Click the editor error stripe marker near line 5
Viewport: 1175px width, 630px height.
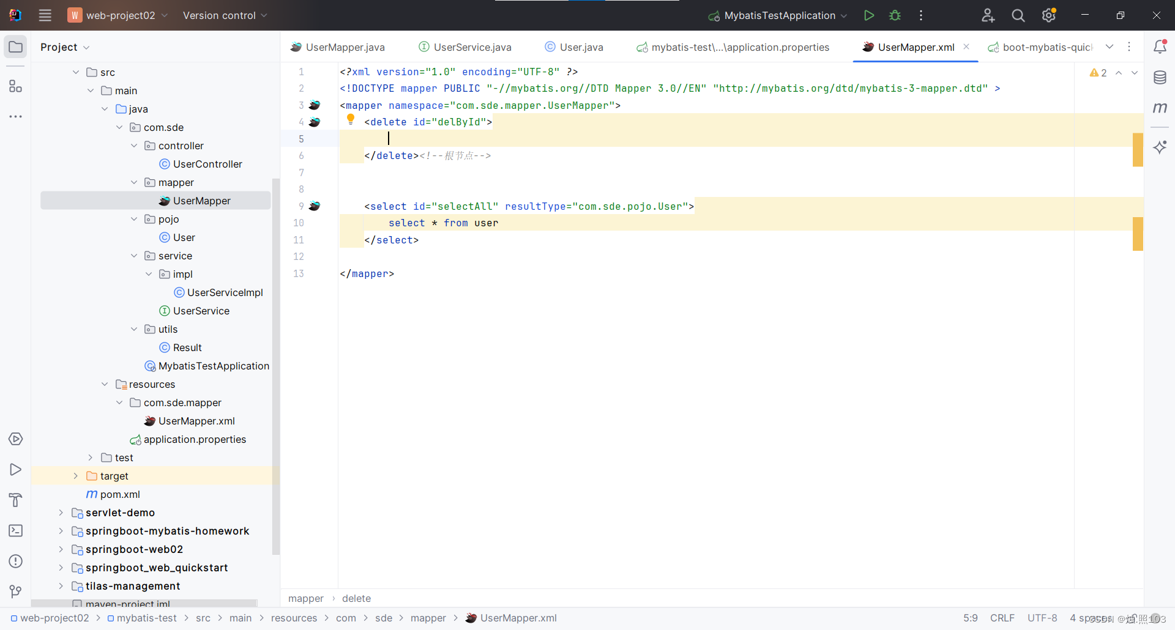point(1138,150)
